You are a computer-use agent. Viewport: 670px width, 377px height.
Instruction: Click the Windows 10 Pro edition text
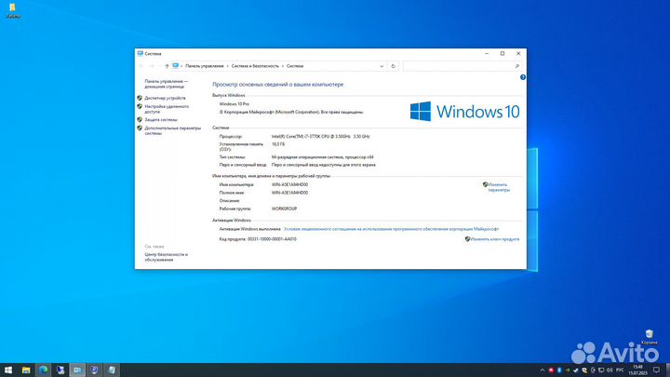click(234, 104)
